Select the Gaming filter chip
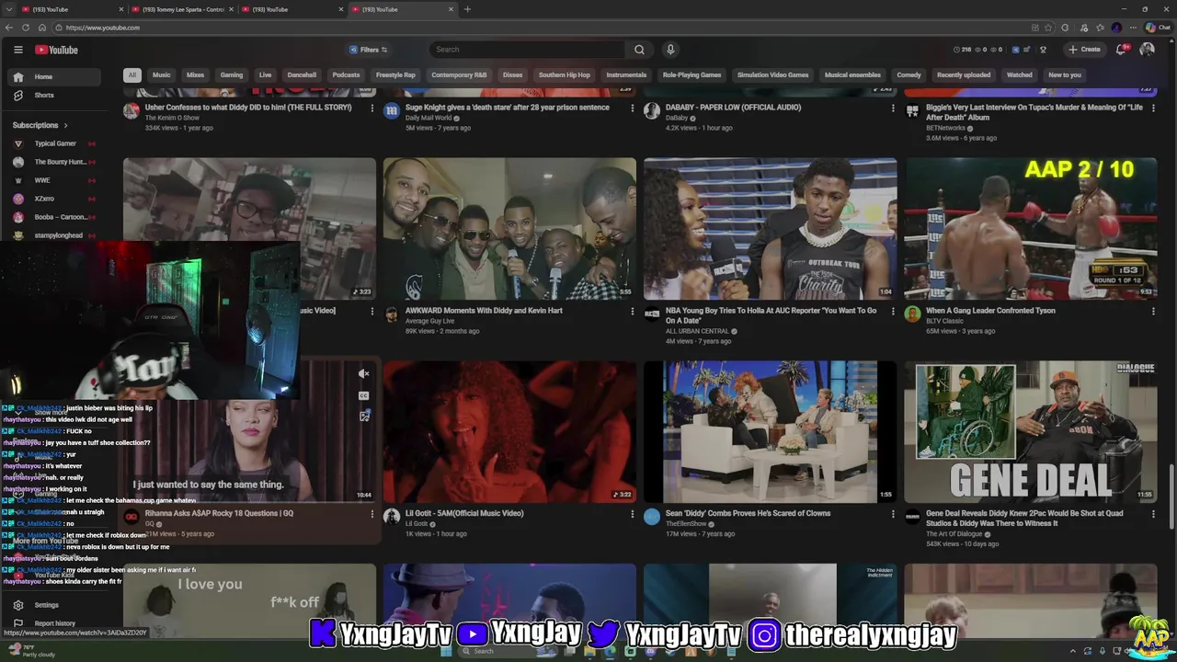Screen dimensions: 1177x662 [x=232, y=75]
